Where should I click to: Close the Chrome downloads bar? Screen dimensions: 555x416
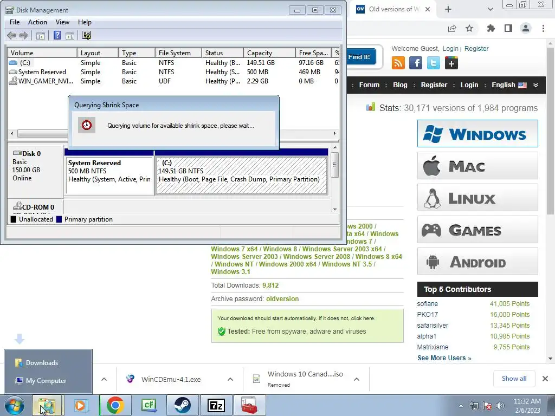tap(545, 379)
